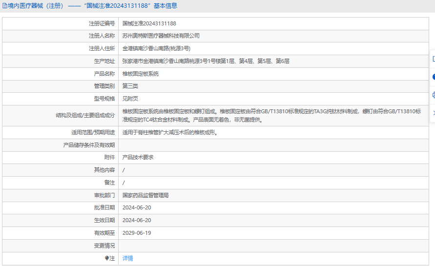The height and width of the screenshot is (268, 435).
Task: Click the slash value in 备注 row
Action: coord(124,183)
